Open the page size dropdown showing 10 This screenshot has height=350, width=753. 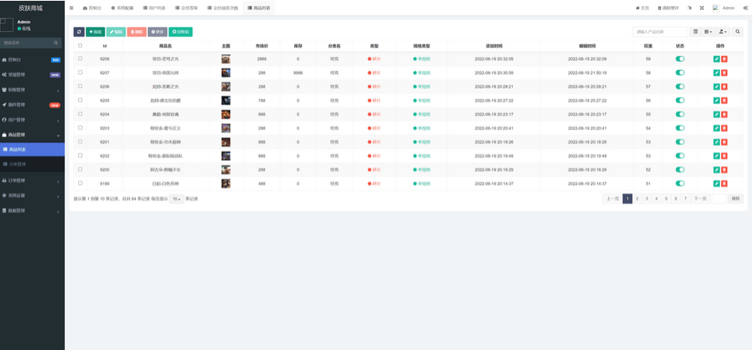click(176, 199)
